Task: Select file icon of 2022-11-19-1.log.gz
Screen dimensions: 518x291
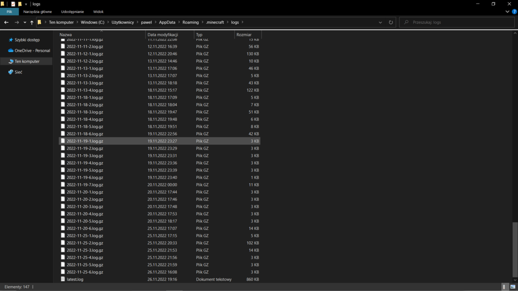Action: (x=63, y=141)
